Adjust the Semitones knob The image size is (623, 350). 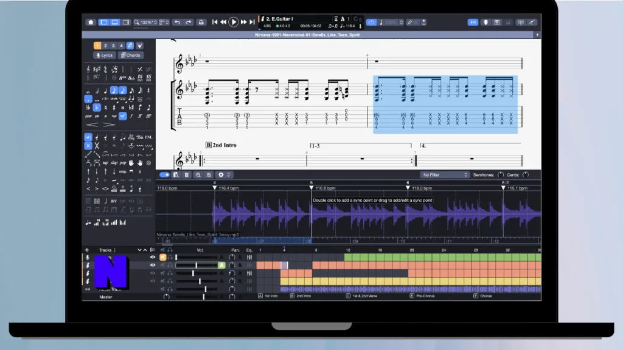point(501,174)
